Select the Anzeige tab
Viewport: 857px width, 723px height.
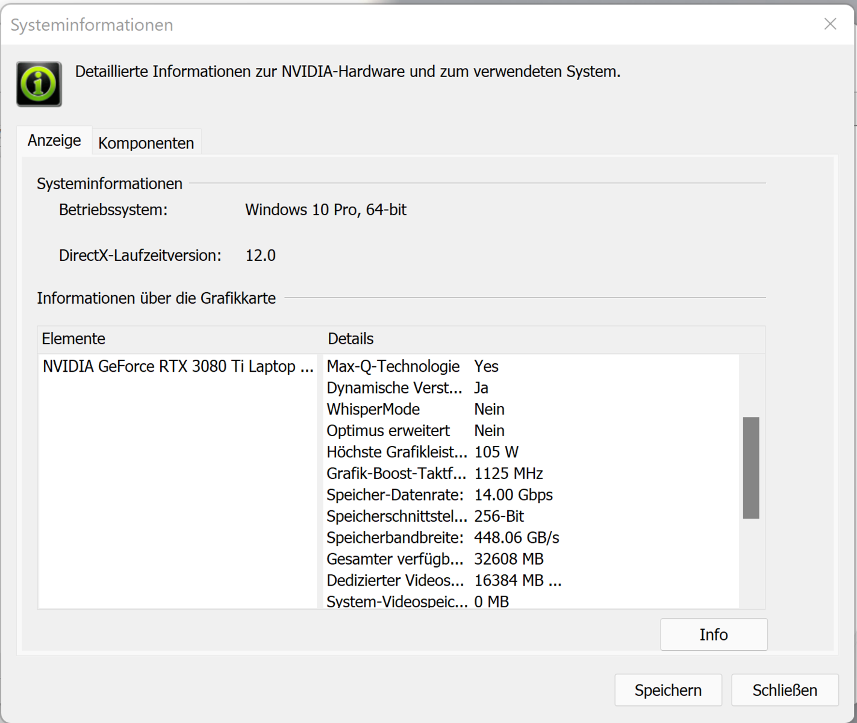(54, 140)
